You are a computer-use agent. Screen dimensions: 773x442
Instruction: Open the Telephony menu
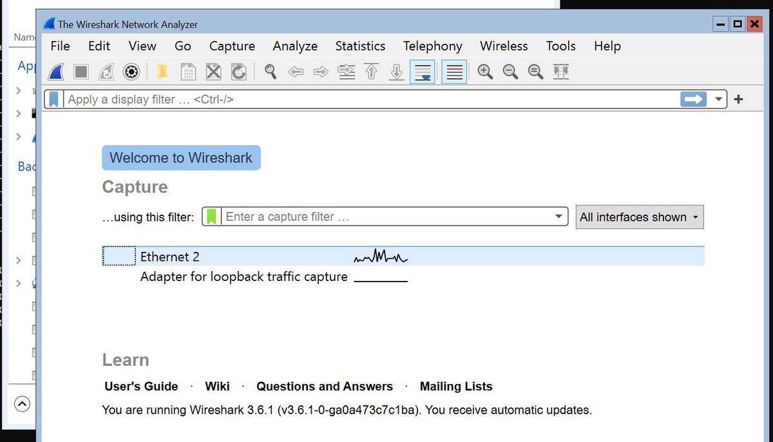click(432, 46)
